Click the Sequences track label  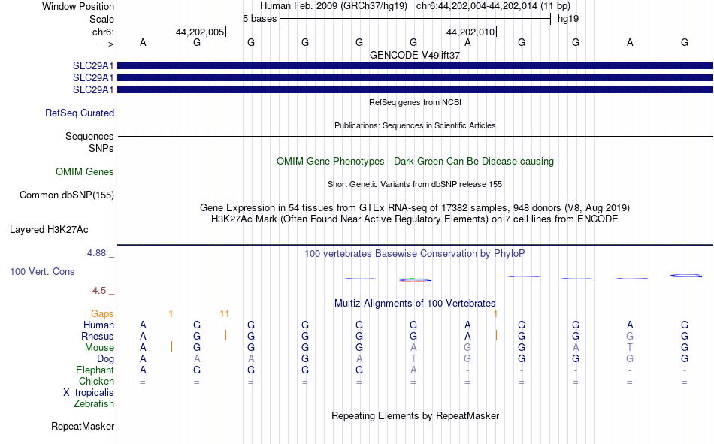tap(89, 136)
